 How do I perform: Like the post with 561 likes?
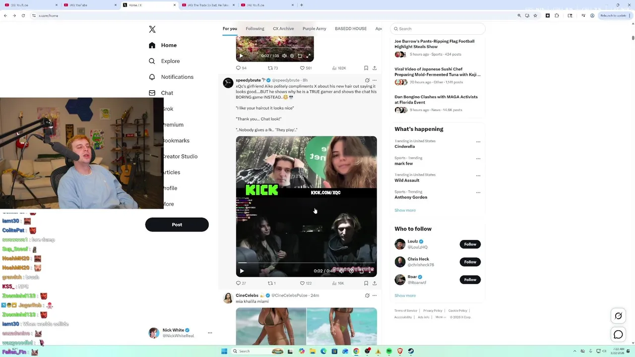pos(306,68)
